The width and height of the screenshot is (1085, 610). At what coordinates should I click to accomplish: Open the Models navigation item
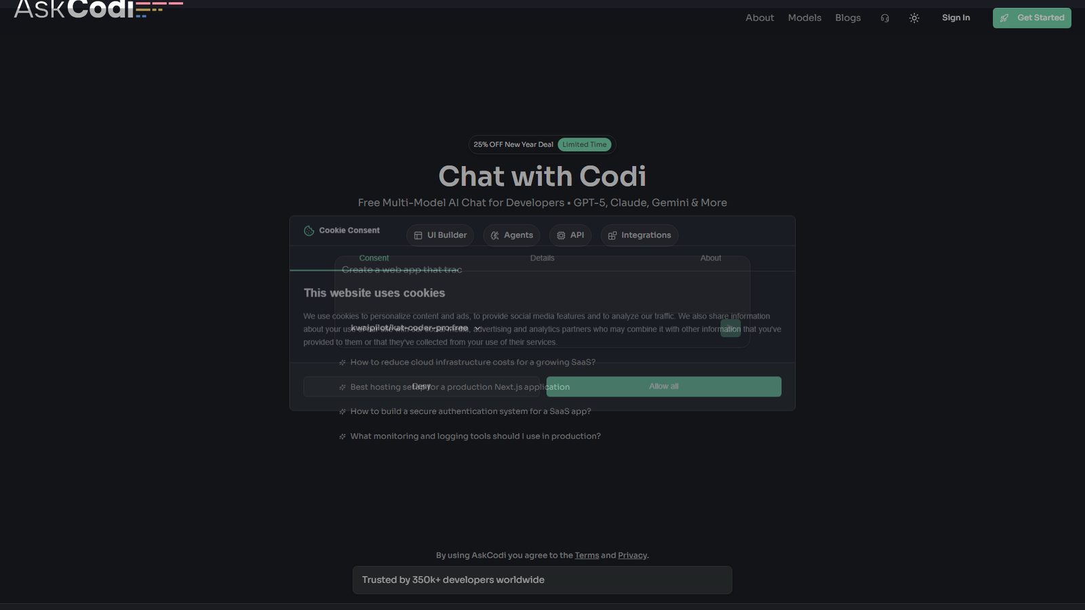click(x=804, y=18)
